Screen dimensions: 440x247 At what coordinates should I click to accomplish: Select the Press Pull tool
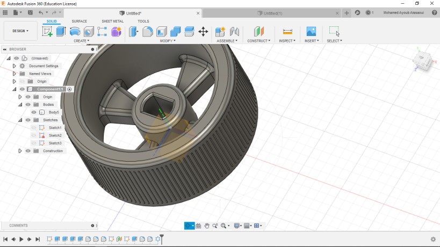pos(134,31)
